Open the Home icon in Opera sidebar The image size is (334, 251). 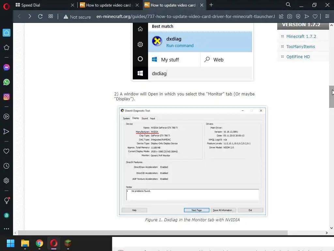click(x=7, y=33)
